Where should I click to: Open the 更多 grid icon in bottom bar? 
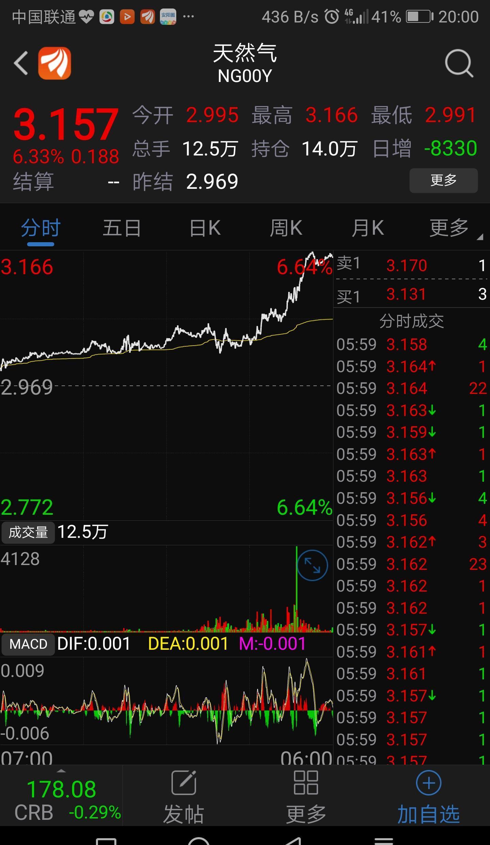[306, 782]
